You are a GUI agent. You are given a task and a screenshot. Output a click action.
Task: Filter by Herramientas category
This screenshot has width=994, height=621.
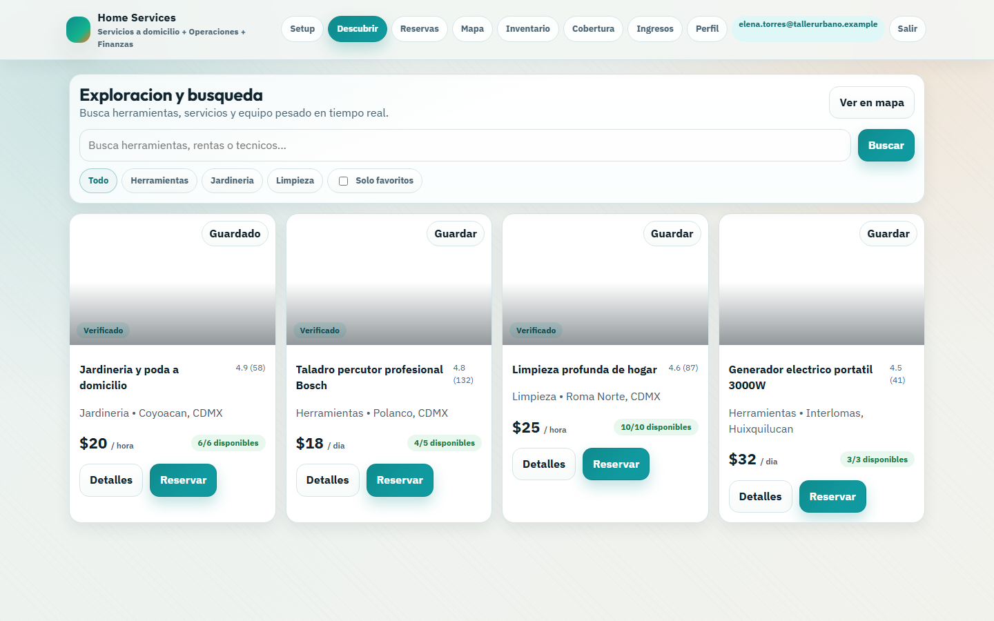[x=159, y=181]
